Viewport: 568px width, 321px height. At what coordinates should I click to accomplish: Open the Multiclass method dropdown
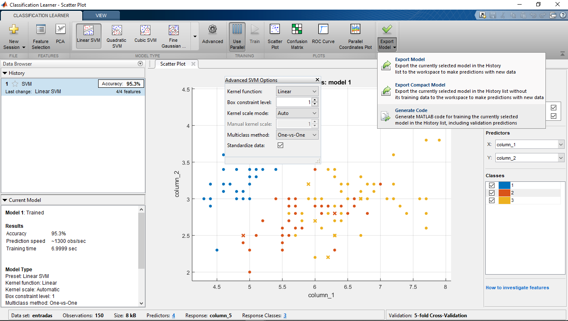point(297,135)
